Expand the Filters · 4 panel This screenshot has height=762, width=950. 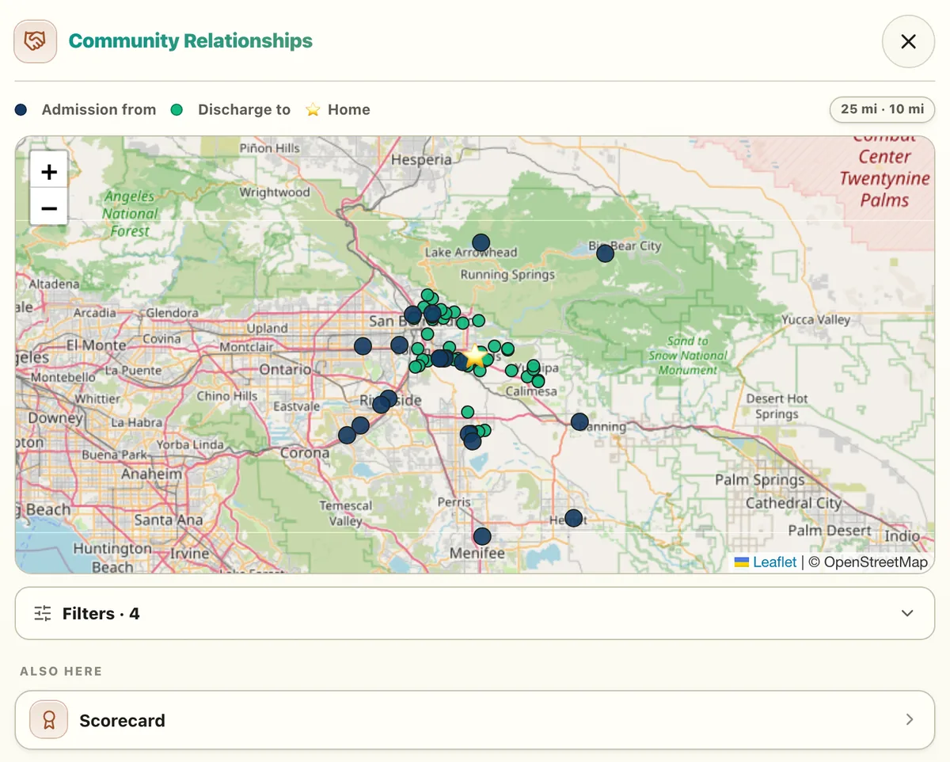(x=475, y=613)
